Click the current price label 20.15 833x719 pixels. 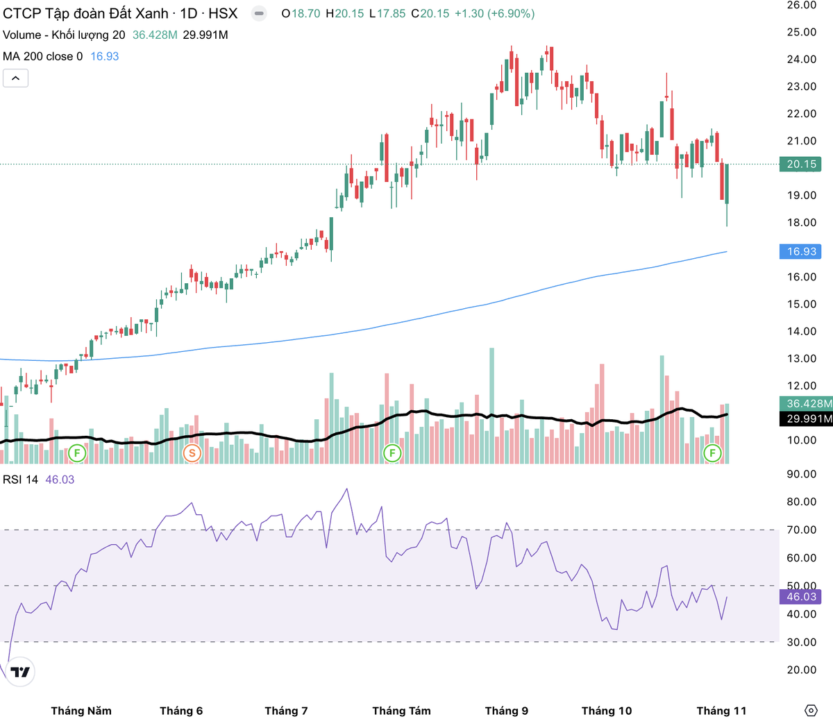(801, 164)
